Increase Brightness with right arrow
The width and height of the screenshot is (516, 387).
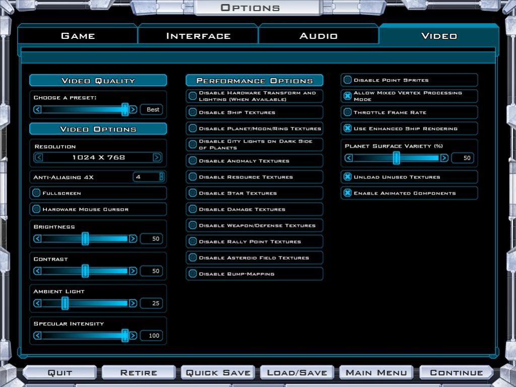pyautogui.click(x=133, y=238)
